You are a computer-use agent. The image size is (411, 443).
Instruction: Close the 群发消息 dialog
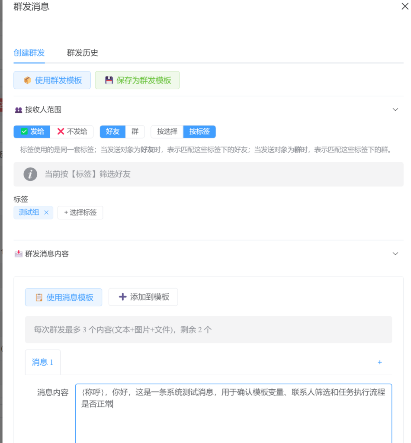405,6
